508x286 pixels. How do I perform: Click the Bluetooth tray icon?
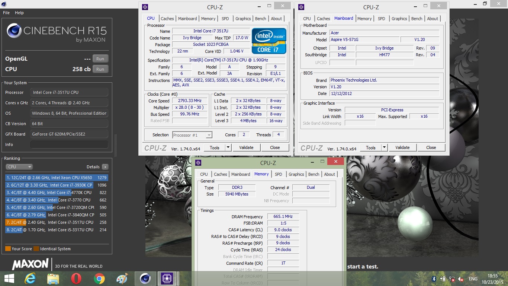[x=434, y=279]
